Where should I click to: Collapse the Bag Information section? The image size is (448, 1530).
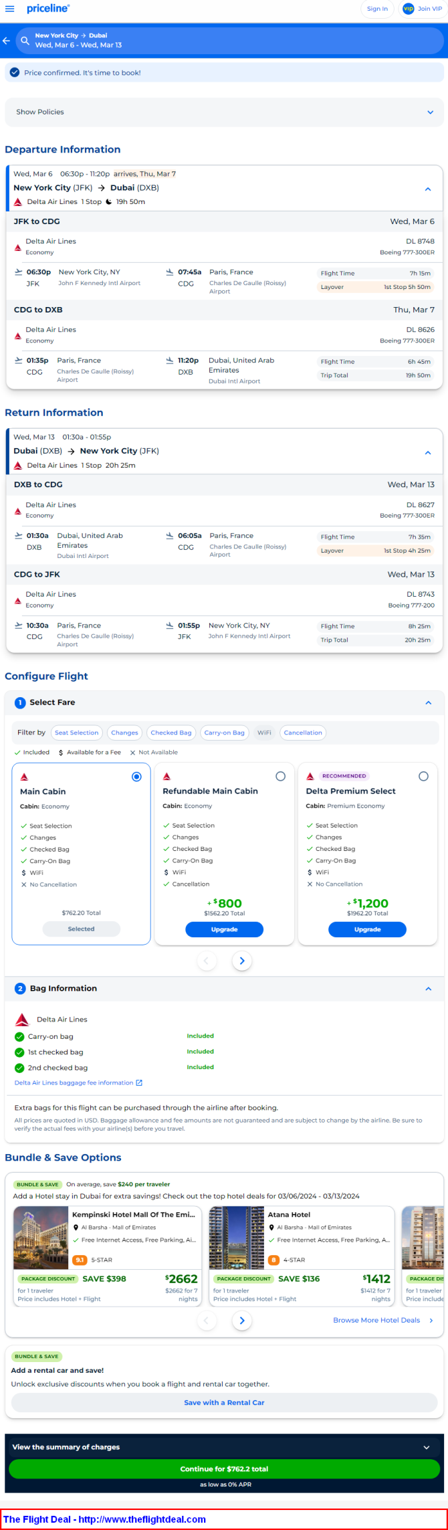coord(429,988)
